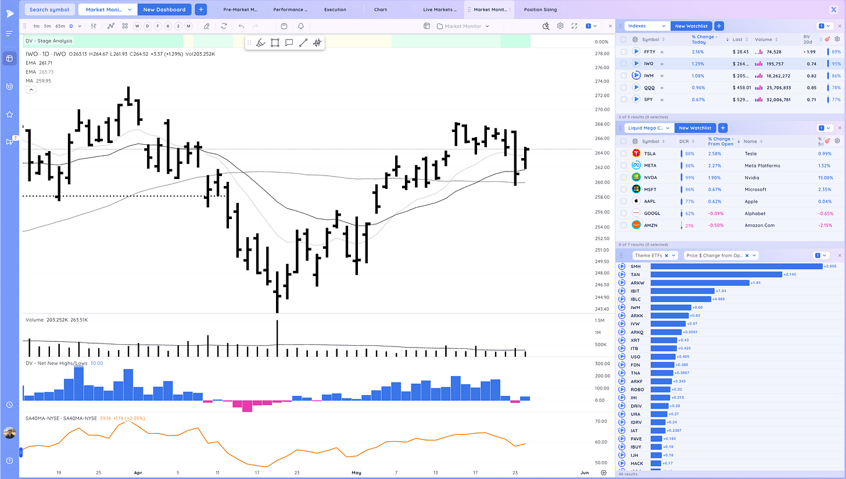
Task: Click the chart search magnifier icon
Action: click(x=546, y=26)
